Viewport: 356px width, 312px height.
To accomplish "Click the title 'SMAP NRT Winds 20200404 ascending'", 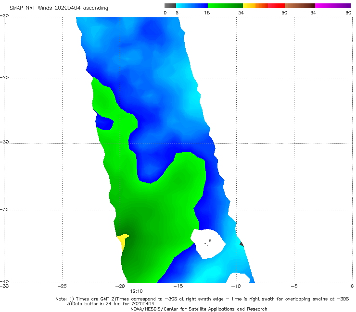I will coord(59,8).
